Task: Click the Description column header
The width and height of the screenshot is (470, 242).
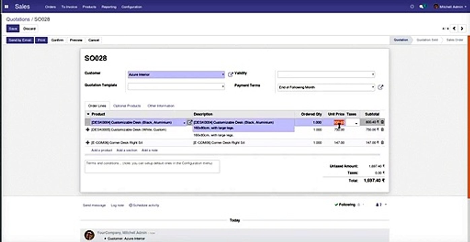Action: [203, 114]
